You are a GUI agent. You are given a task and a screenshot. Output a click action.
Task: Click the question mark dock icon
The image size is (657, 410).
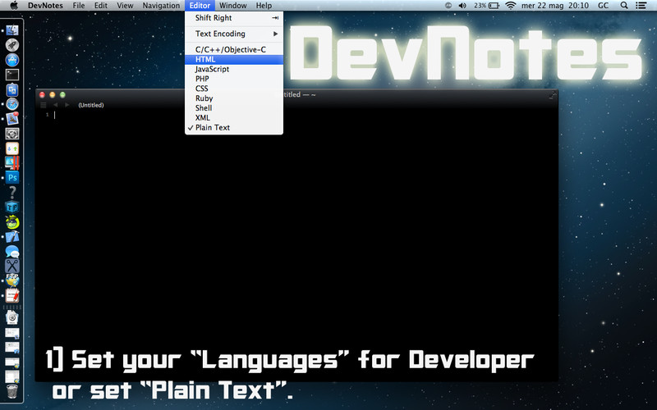[x=12, y=192]
